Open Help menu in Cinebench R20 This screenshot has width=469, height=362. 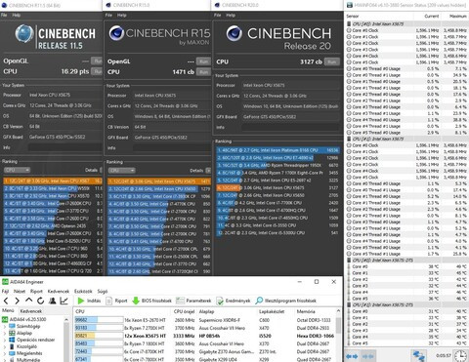click(x=231, y=15)
